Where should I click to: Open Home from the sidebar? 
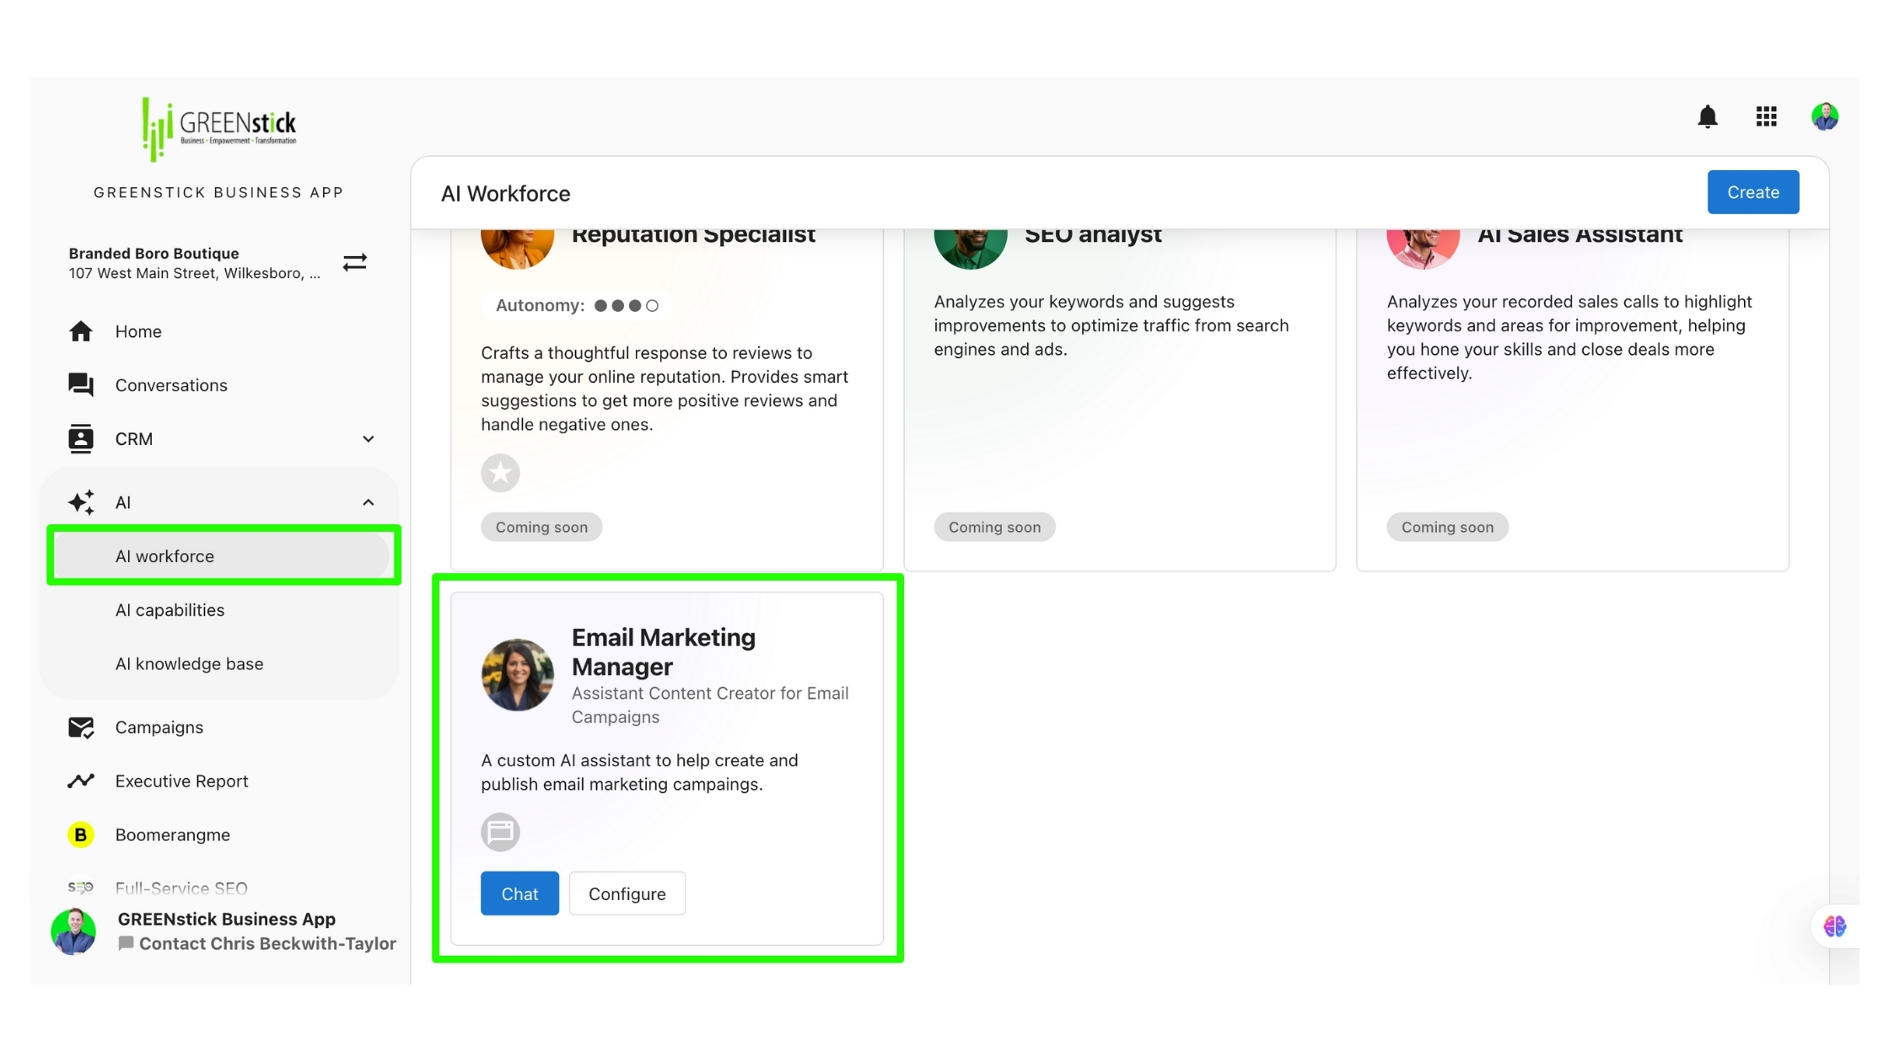pos(138,331)
